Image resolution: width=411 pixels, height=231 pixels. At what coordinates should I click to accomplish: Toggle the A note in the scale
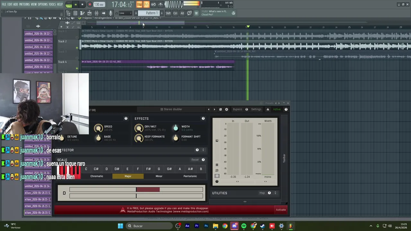click(x=180, y=169)
